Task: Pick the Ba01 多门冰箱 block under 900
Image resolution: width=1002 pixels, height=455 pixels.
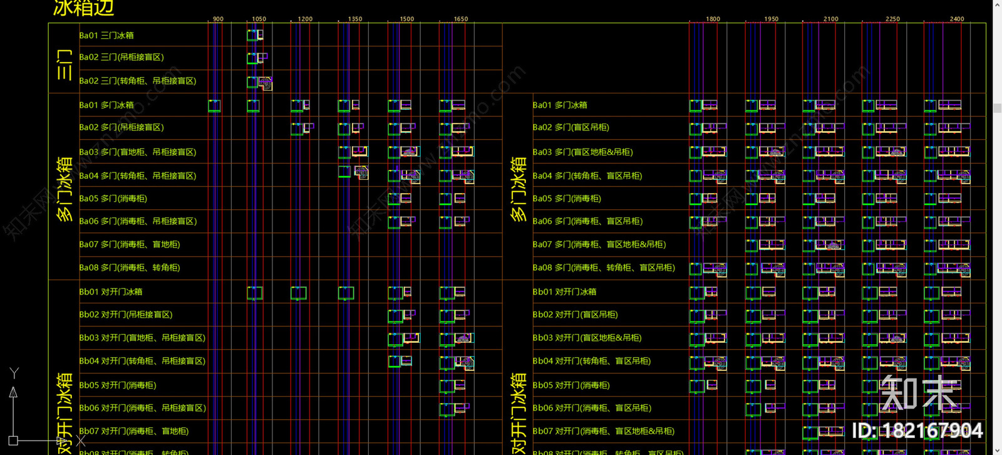Action: click(214, 106)
